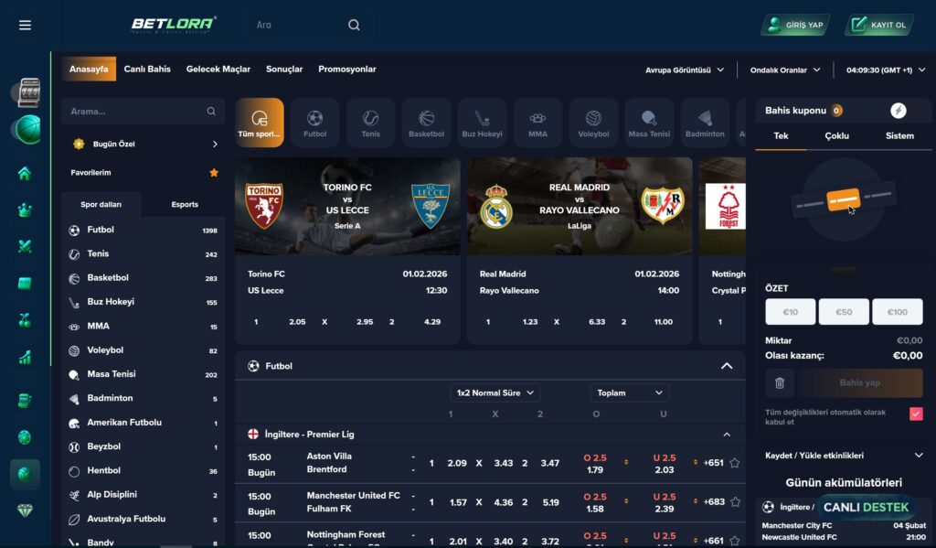
Task: Favorite the Aston Villa vs Brentford match star
Action: (x=735, y=463)
